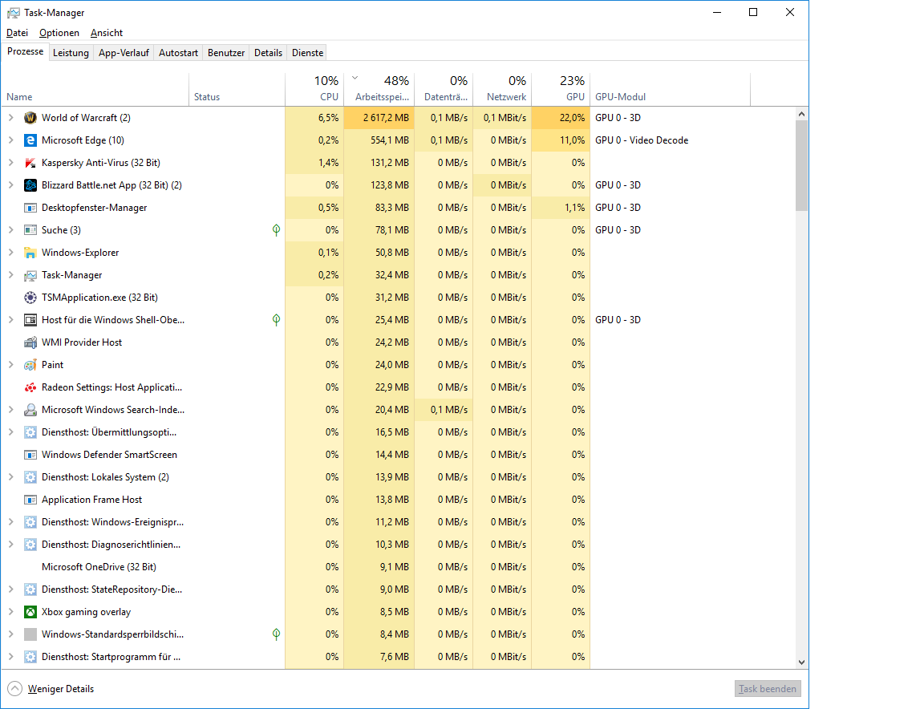Image resolution: width=924 pixels, height=709 pixels.
Task: Expand the Microsoft Edge (10) group
Action: tap(10, 140)
